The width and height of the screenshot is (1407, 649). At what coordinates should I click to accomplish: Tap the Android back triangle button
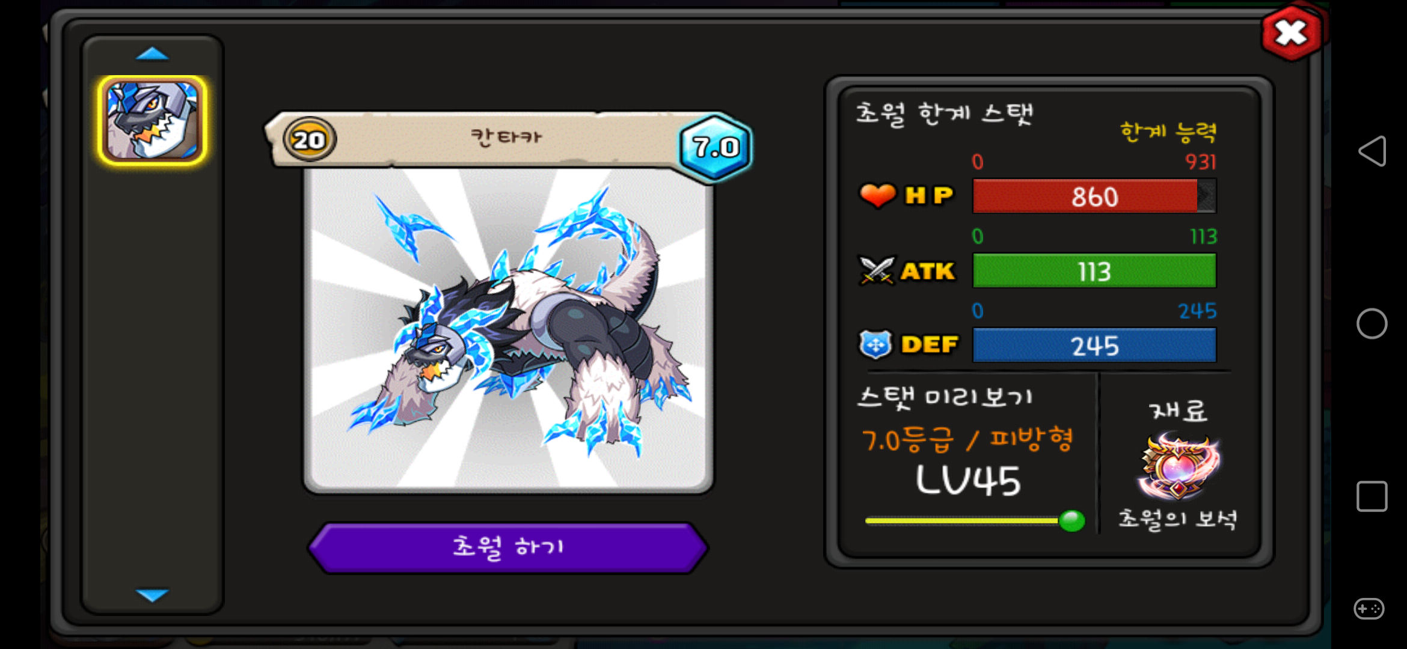(x=1372, y=151)
